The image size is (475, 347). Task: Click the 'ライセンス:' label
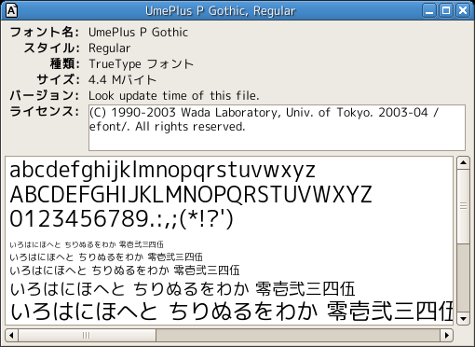[x=45, y=112]
